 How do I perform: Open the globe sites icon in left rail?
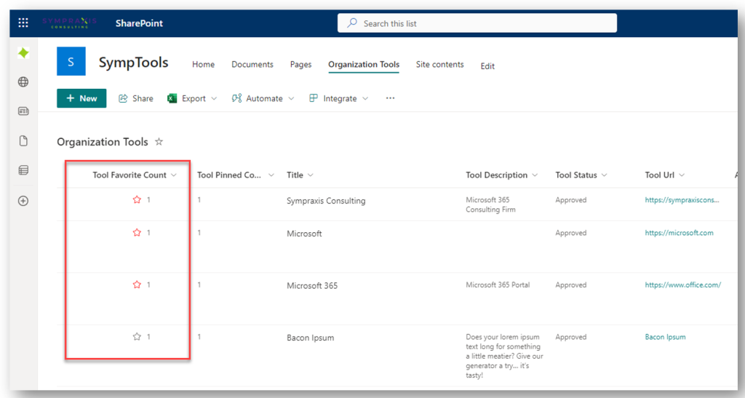tap(23, 82)
